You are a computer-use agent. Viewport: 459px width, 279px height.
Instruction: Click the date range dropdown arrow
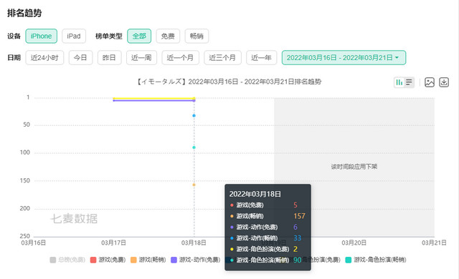click(x=397, y=57)
